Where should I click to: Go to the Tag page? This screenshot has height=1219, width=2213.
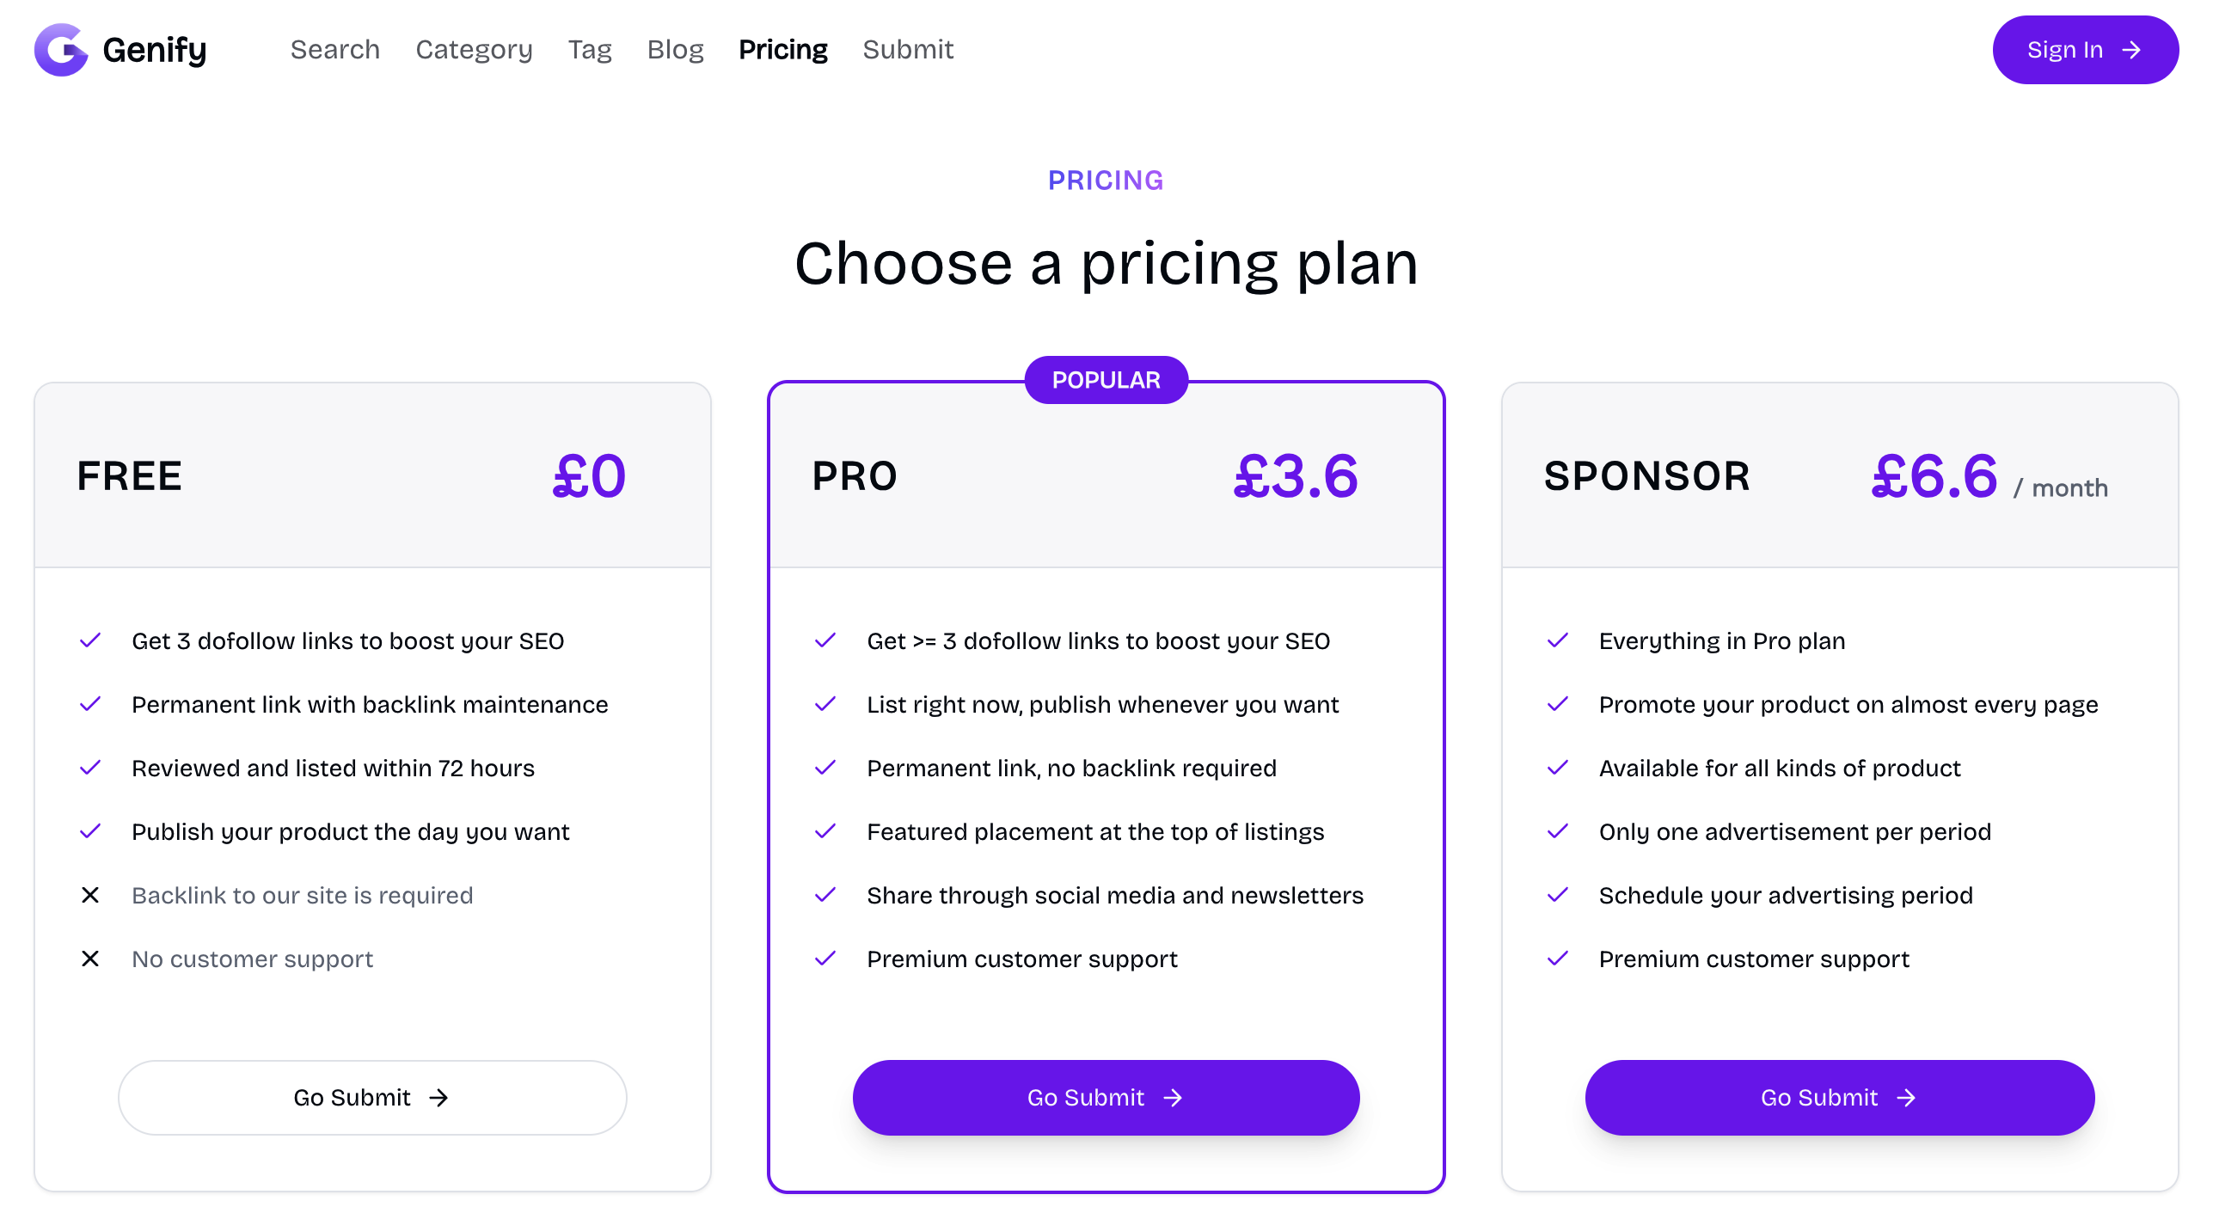tap(590, 50)
